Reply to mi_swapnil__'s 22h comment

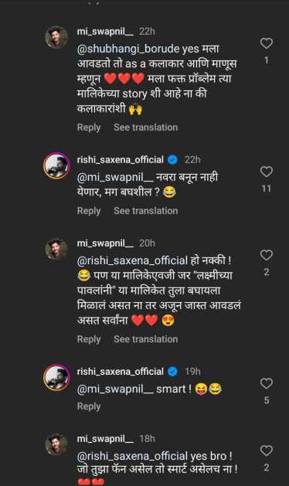tap(89, 127)
